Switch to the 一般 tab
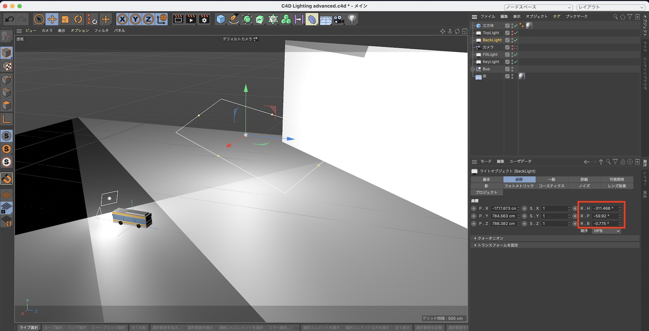The height and width of the screenshot is (331, 649). pyautogui.click(x=552, y=179)
